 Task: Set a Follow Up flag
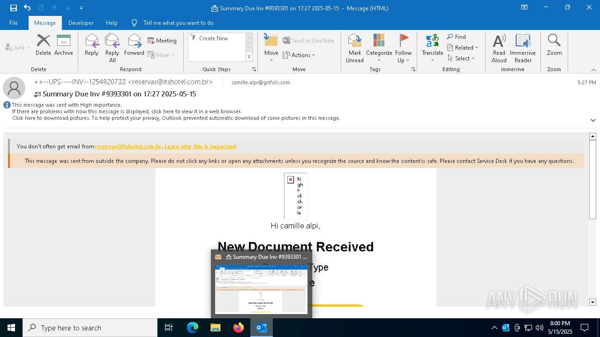(x=403, y=48)
